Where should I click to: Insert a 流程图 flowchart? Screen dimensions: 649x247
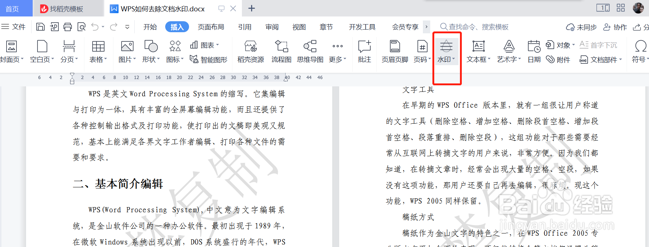[x=282, y=51]
